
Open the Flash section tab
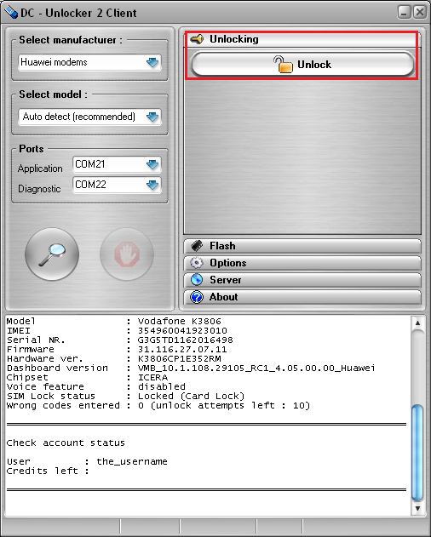click(302, 246)
